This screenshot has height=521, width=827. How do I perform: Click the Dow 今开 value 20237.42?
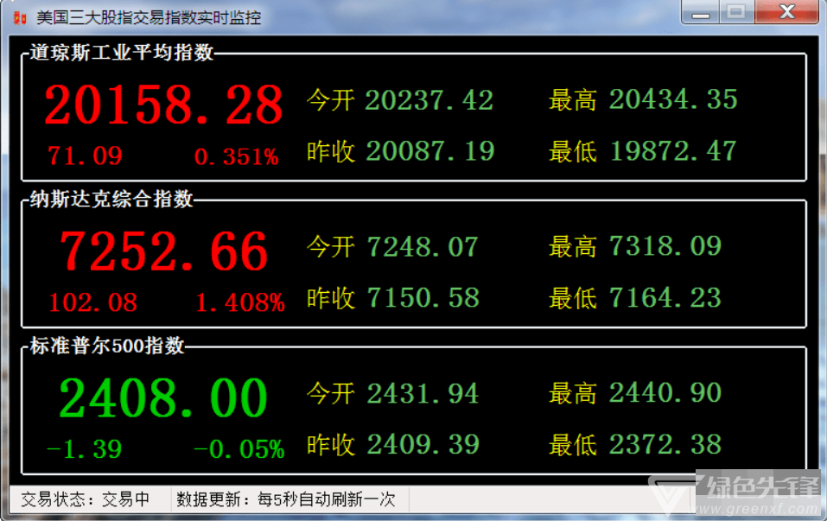pyautogui.click(x=429, y=100)
